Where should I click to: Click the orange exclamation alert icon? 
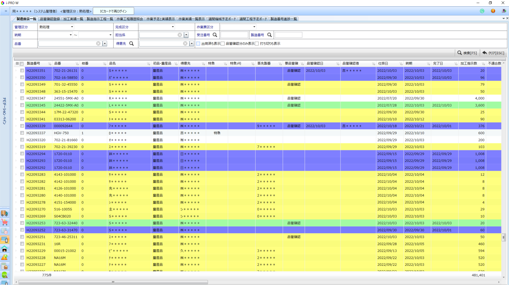pyautogui.click(x=493, y=11)
